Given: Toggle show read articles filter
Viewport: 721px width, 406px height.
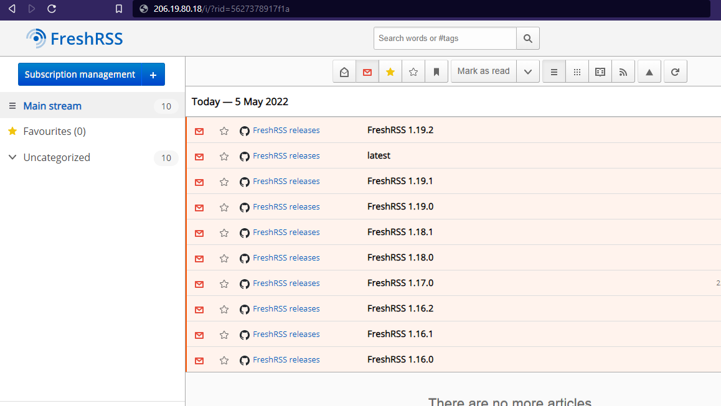Looking at the screenshot, I should (344, 72).
